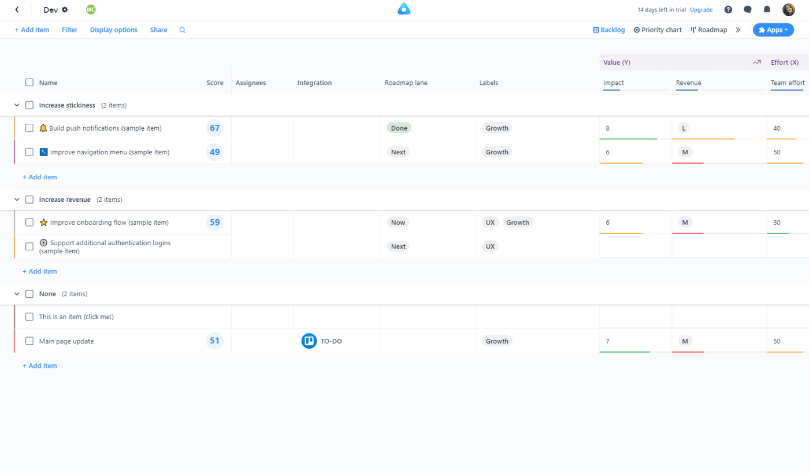Open the notifications bell icon
This screenshot has width=809, height=473.
click(767, 10)
